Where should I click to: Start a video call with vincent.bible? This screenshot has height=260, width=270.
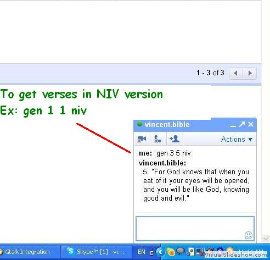click(x=142, y=139)
